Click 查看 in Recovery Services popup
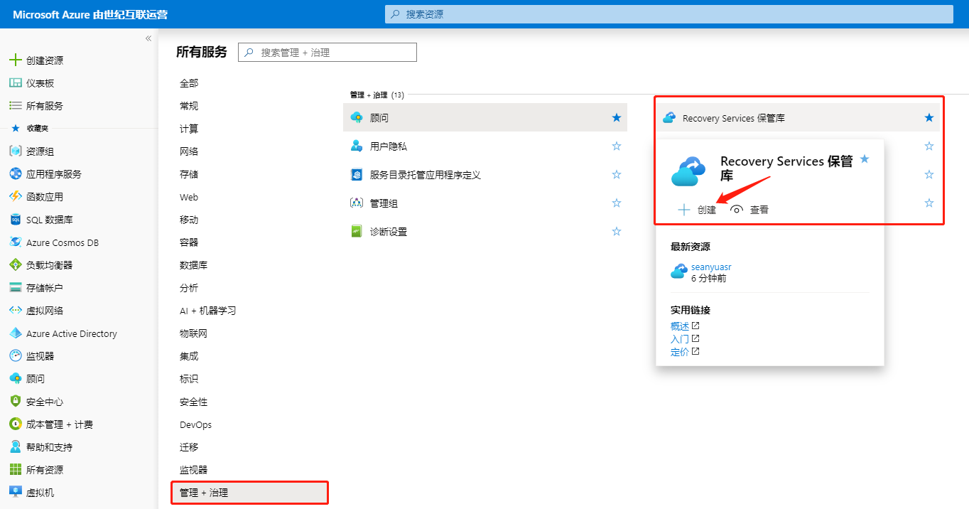Screen dimensions: 969x509 pyautogui.click(x=750, y=210)
